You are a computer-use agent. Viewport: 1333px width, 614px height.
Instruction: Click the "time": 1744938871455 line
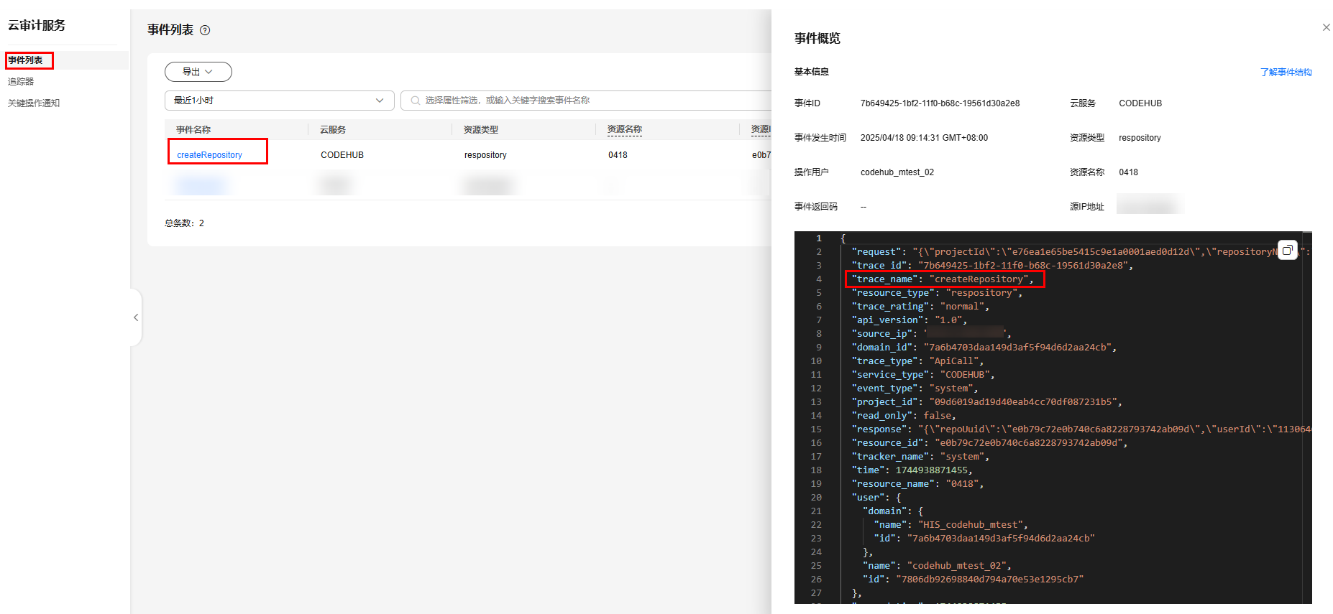point(912,470)
